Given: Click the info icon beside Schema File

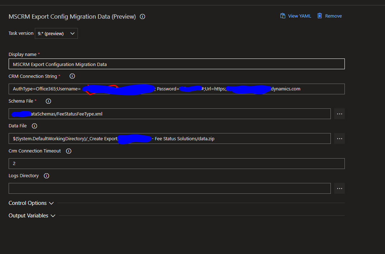Looking at the screenshot, I should tap(48, 101).
